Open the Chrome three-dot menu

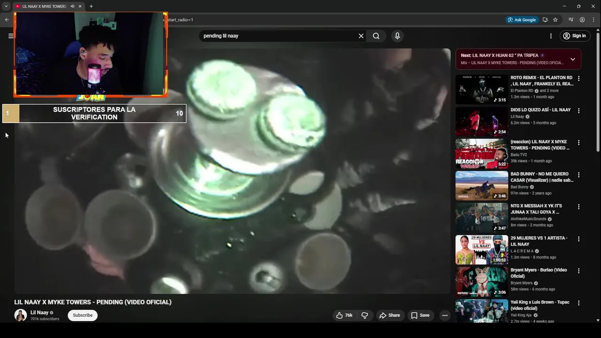[594, 20]
